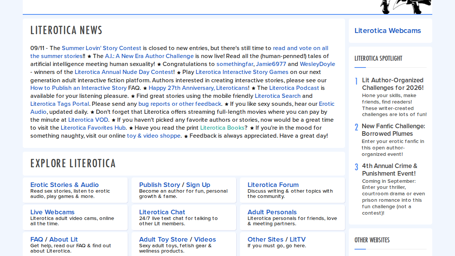Click the FAQ link
This screenshot has width=455, height=256.
click(x=37, y=239)
